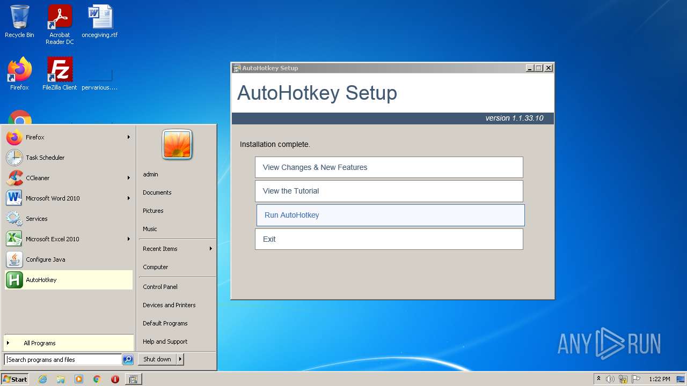This screenshot has height=386, width=687.
Task: Open Pictures from the Start menu
Action: click(177, 211)
